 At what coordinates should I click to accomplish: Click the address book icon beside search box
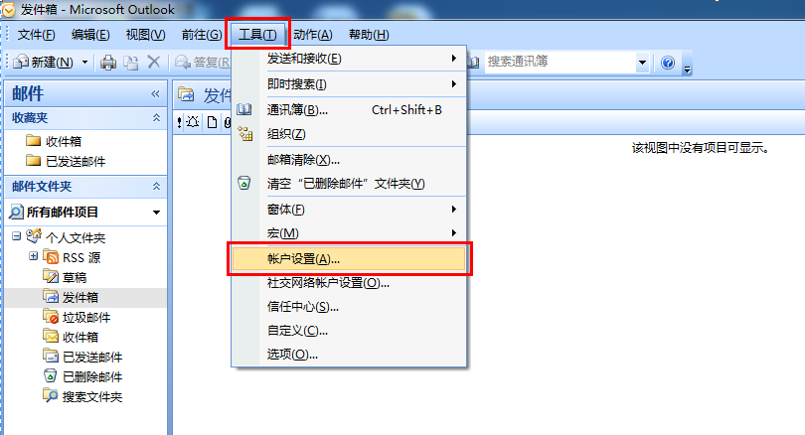click(x=473, y=62)
